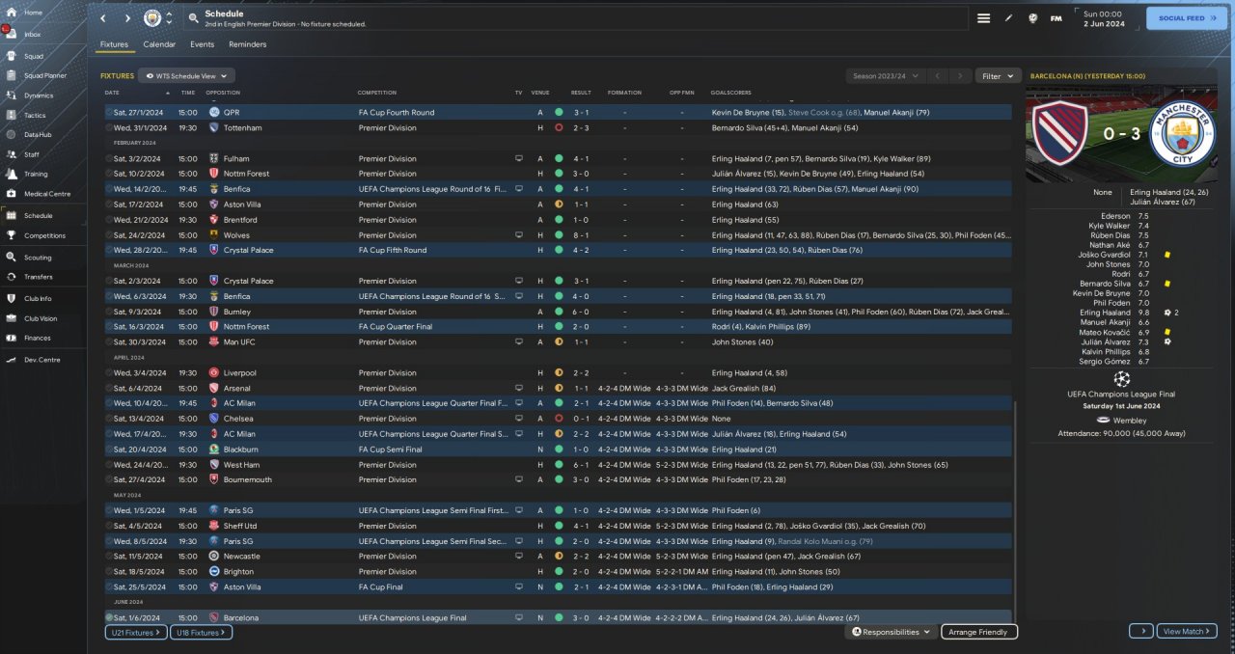This screenshot has height=654, width=1235.
Task: Switch to the Reminders tab
Action: 248,44
